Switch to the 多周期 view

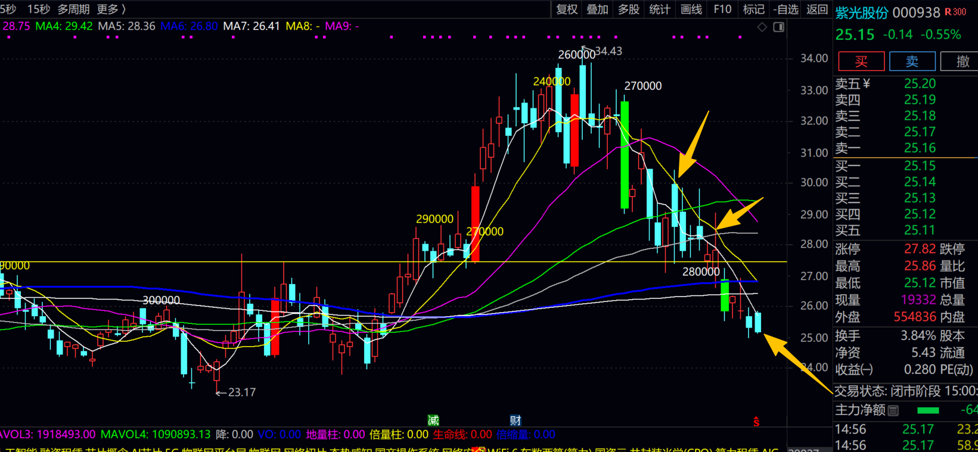pyautogui.click(x=73, y=9)
